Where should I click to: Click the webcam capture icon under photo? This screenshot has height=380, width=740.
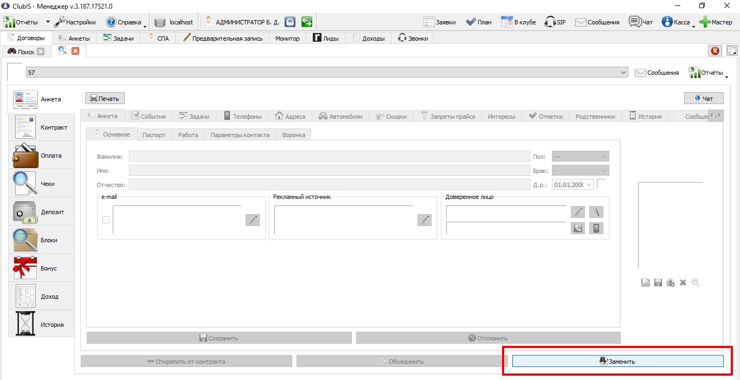point(671,282)
